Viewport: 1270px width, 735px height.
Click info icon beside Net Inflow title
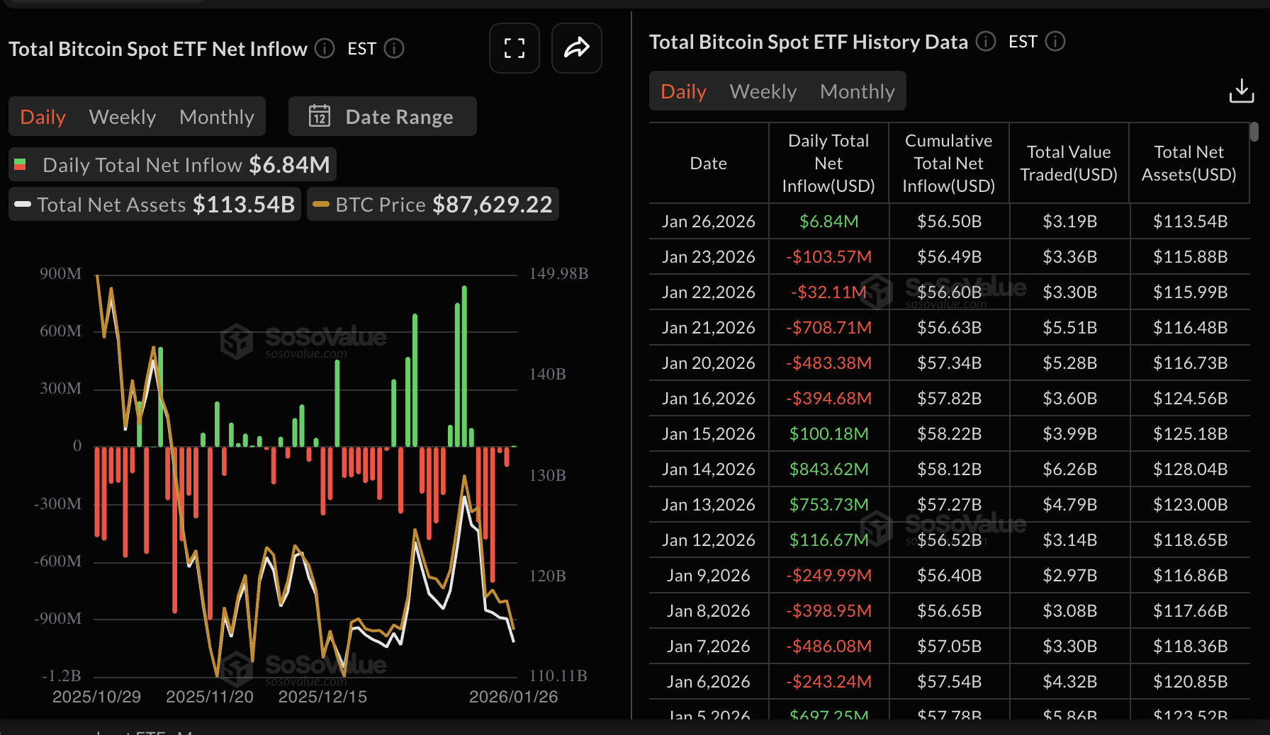click(x=325, y=48)
